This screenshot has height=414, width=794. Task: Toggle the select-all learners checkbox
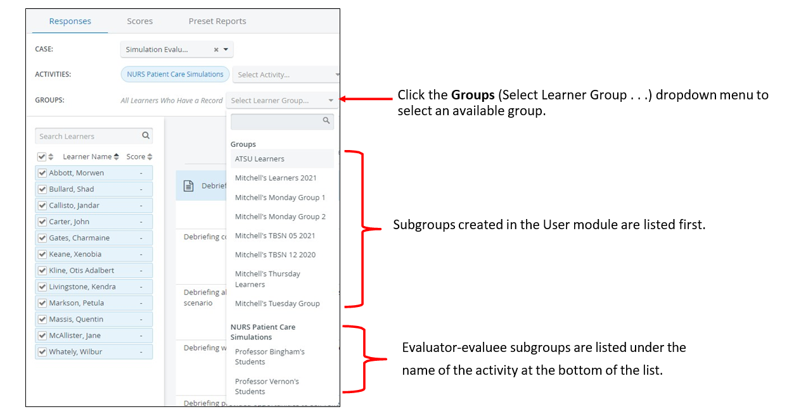point(42,157)
